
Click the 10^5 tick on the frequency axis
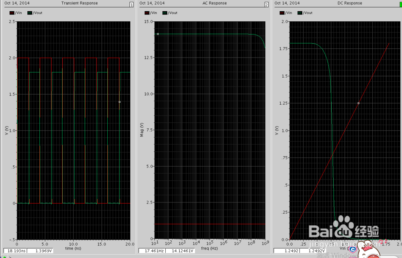(210, 243)
